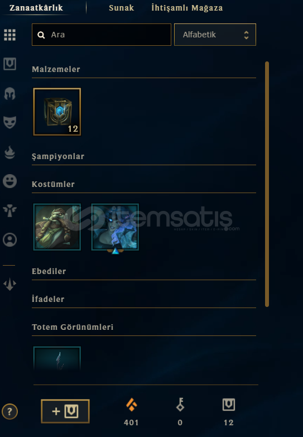Filter by skins mask icon
The height and width of the screenshot is (437, 303).
click(9, 122)
